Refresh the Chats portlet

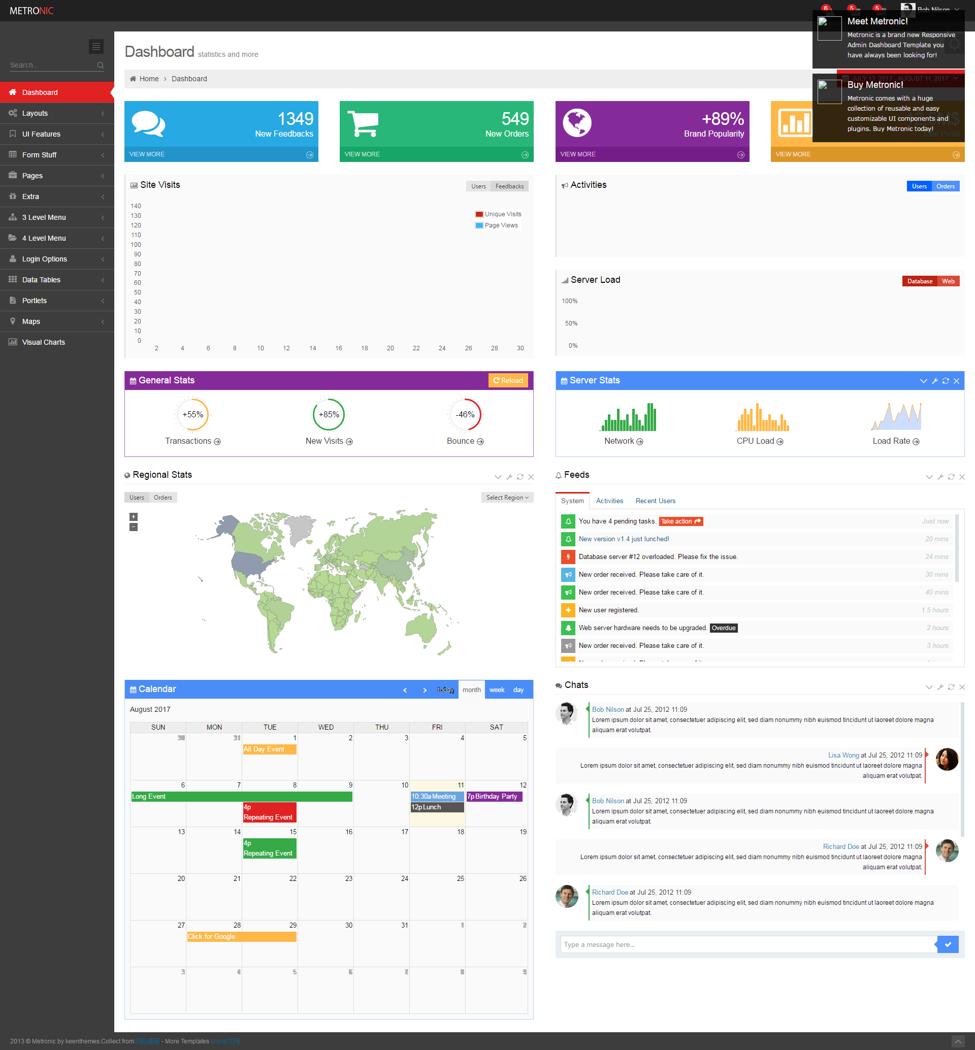(951, 687)
